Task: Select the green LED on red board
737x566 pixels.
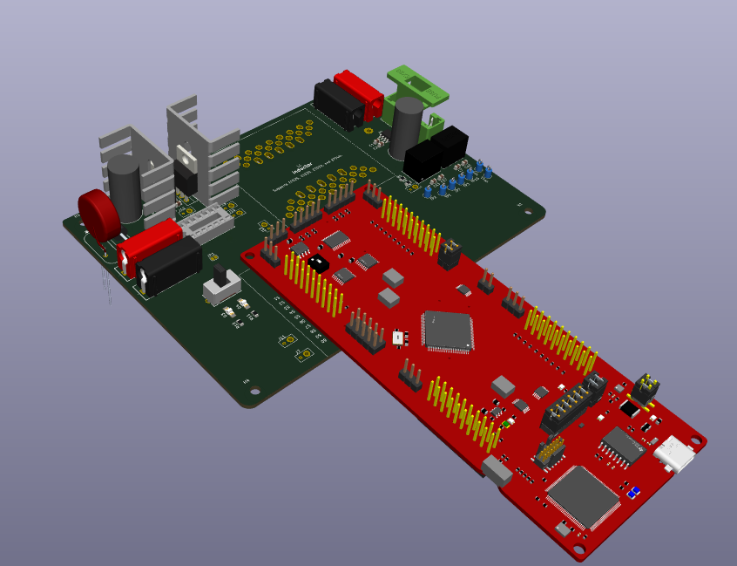Action: coord(506,424)
